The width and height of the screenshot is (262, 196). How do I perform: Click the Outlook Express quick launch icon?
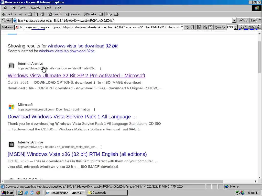click(x=32, y=193)
